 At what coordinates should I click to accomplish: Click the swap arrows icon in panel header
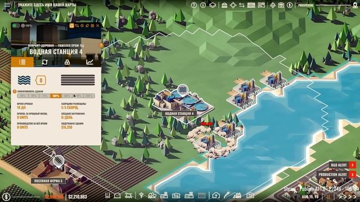(x=77, y=26)
